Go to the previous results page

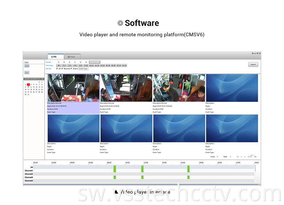tap(241, 157)
